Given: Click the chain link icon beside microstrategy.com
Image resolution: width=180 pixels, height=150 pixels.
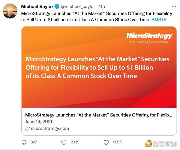Looking at the screenshot, I should point(28,128).
